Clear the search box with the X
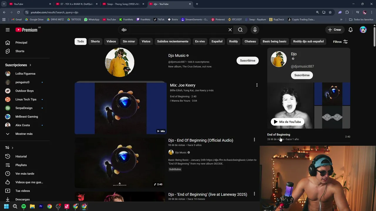 click(x=230, y=30)
